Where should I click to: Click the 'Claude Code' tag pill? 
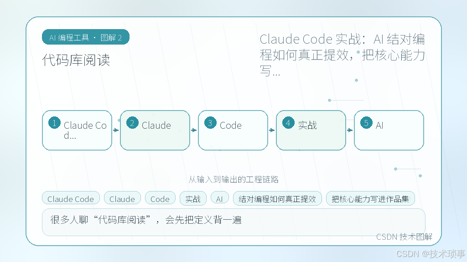point(71,198)
